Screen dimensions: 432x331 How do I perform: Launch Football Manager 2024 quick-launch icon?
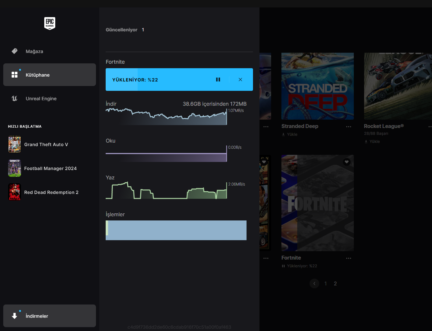point(15,168)
